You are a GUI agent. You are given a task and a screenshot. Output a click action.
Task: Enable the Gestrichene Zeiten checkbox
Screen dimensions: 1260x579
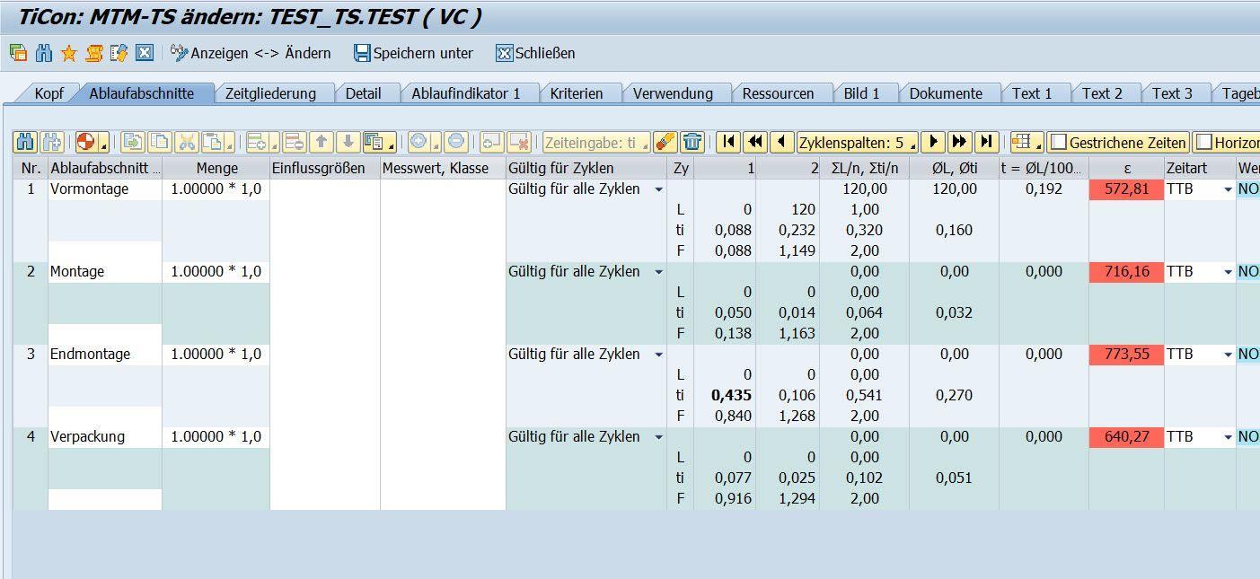click(x=1059, y=142)
